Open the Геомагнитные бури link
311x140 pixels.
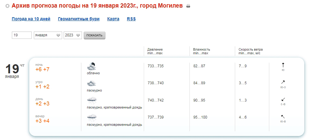coord(79,19)
